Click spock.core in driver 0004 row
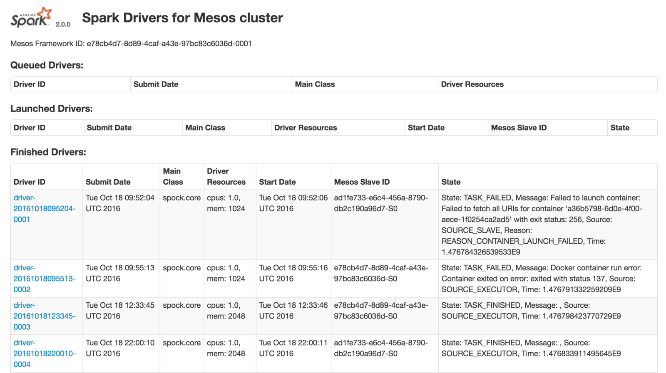The height and width of the screenshot is (373, 666). pyautogui.click(x=182, y=343)
